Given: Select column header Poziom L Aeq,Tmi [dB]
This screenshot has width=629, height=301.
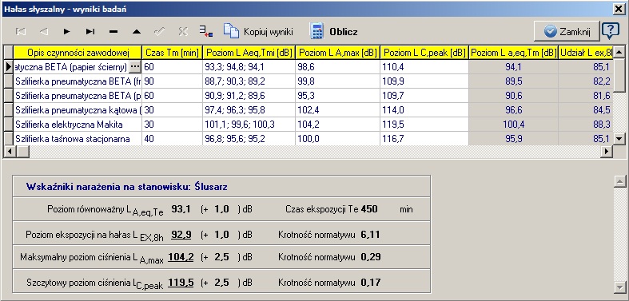Looking at the screenshot, I should coord(249,53).
